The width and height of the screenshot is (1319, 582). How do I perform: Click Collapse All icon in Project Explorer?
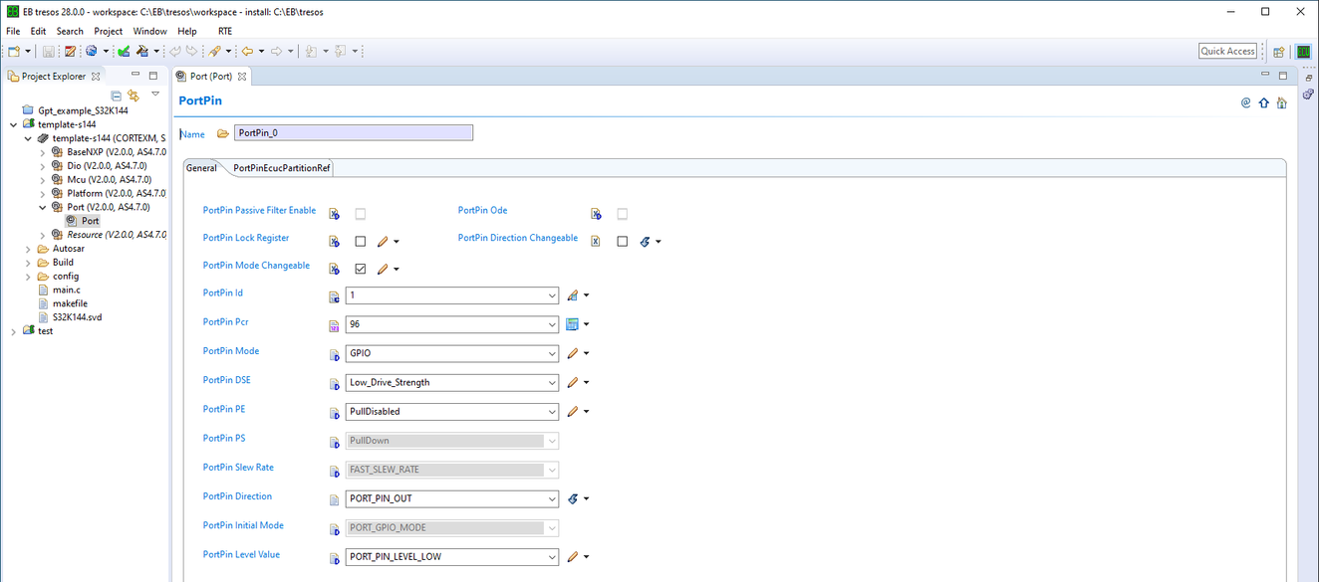(117, 96)
